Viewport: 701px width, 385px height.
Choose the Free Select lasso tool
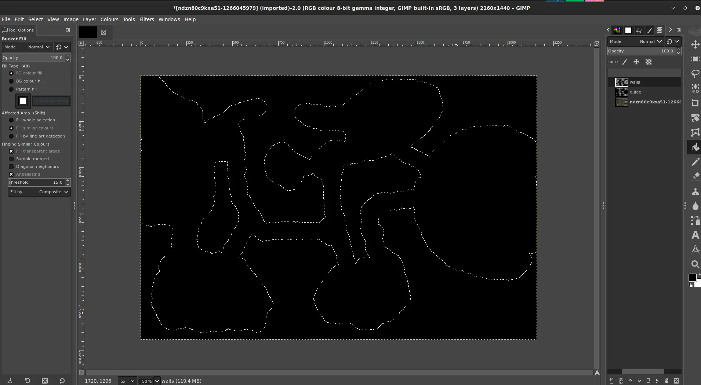[695, 74]
